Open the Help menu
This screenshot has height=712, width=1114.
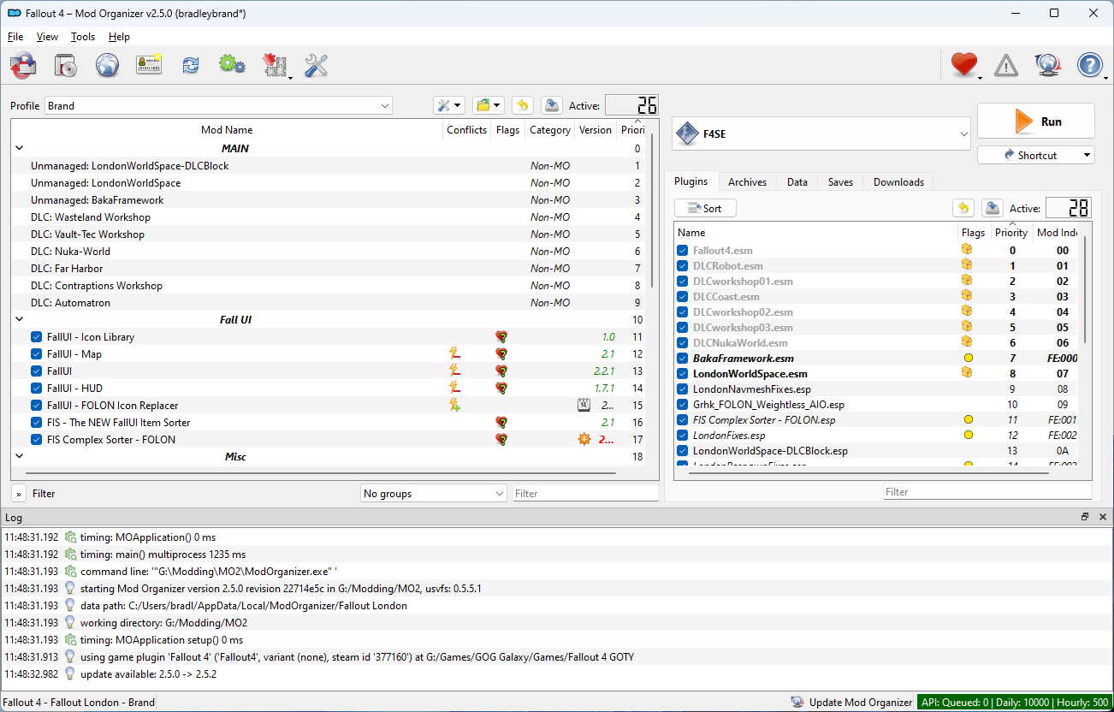(x=119, y=37)
